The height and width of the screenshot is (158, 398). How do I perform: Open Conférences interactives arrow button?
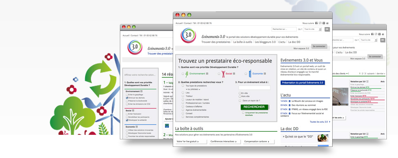225,141
